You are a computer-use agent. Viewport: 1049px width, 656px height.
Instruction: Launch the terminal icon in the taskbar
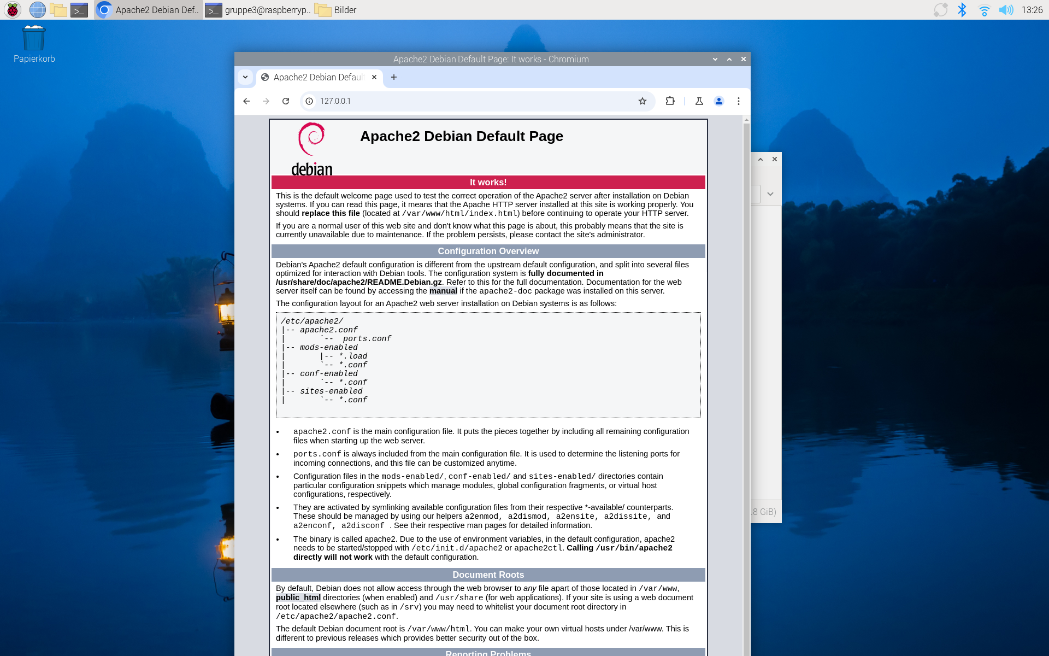pyautogui.click(x=79, y=10)
